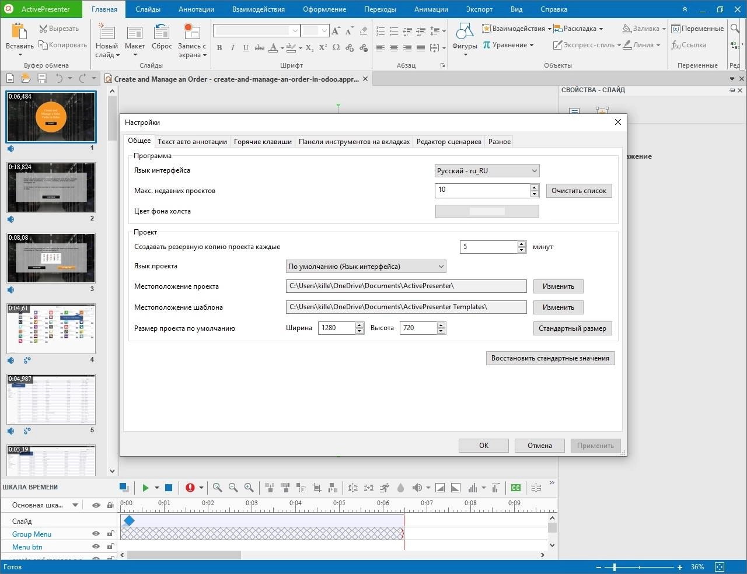Click the Вырезать (Cut) scissors icon

point(43,29)
